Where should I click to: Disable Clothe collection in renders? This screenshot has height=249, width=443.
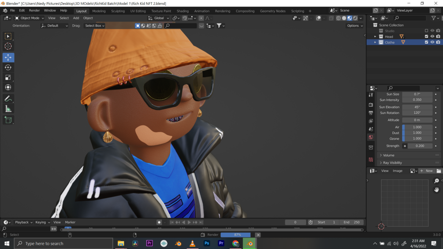pos(438,42)
